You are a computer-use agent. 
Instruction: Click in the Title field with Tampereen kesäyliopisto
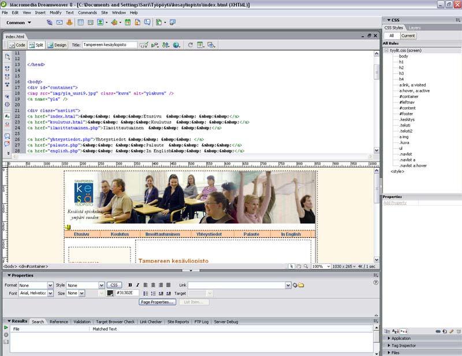(x=110, y=45)
